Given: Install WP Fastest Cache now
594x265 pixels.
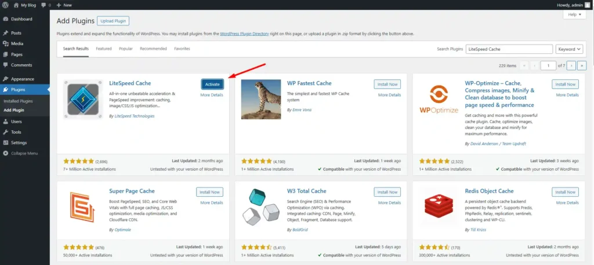Looking at the screenshot, I should 387,84.
